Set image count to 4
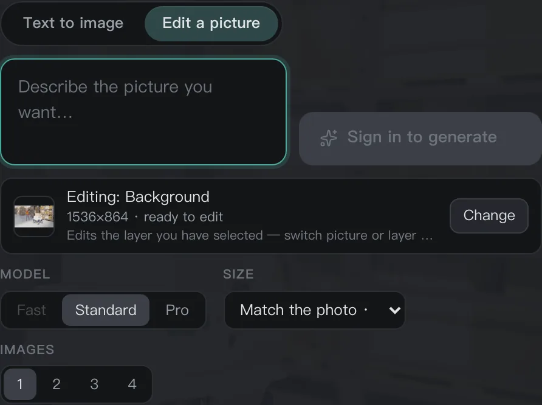Image resolution: width=542 pixels, height=405 pixels. point(132,384)
